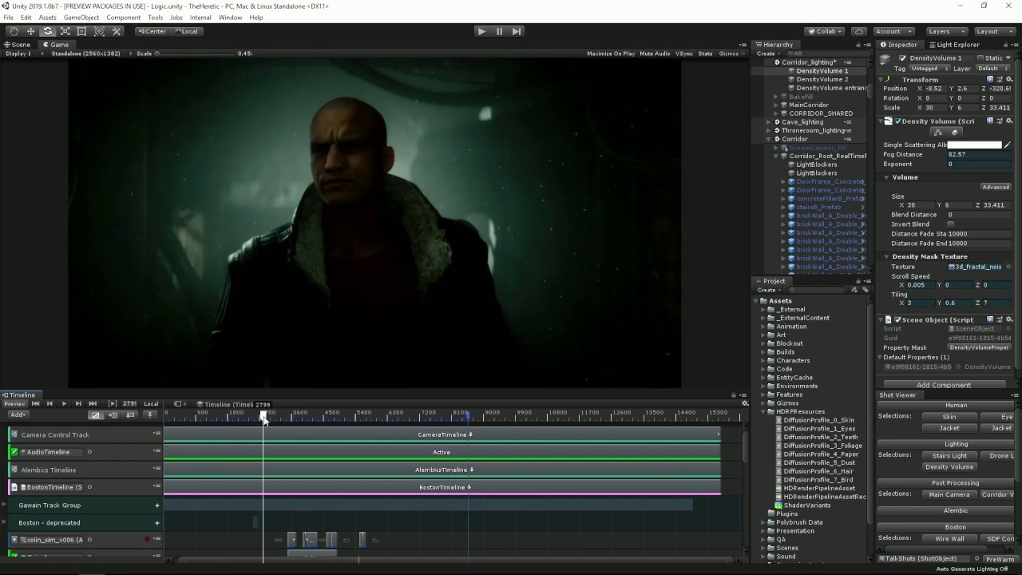The height and width of the screenshot is (575, 1022).
Task: Pause the game using the Pause button
Action: click(x=499, y=31)
